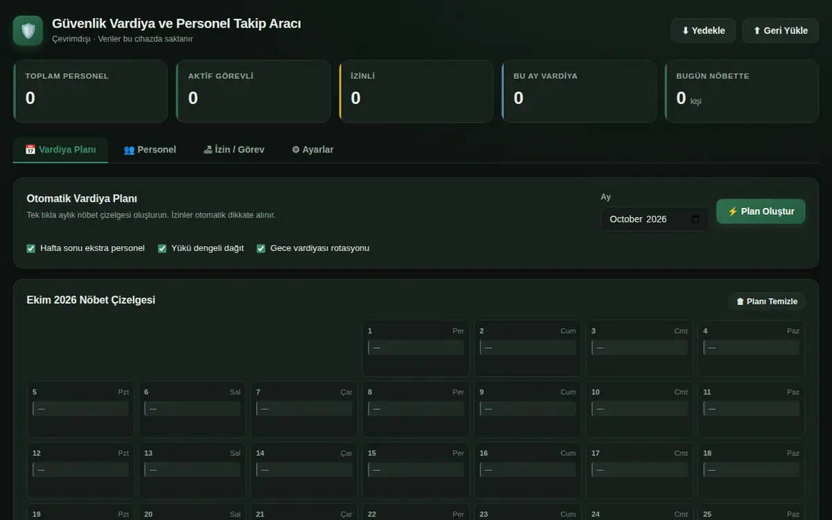Screen dimensions: 832x520
Task: Open the Ay month selector field
Action: tap(655, 219)
